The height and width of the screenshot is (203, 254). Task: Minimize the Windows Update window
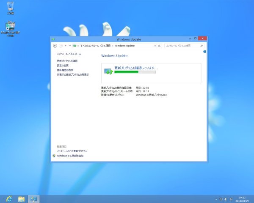coord(190,38)
